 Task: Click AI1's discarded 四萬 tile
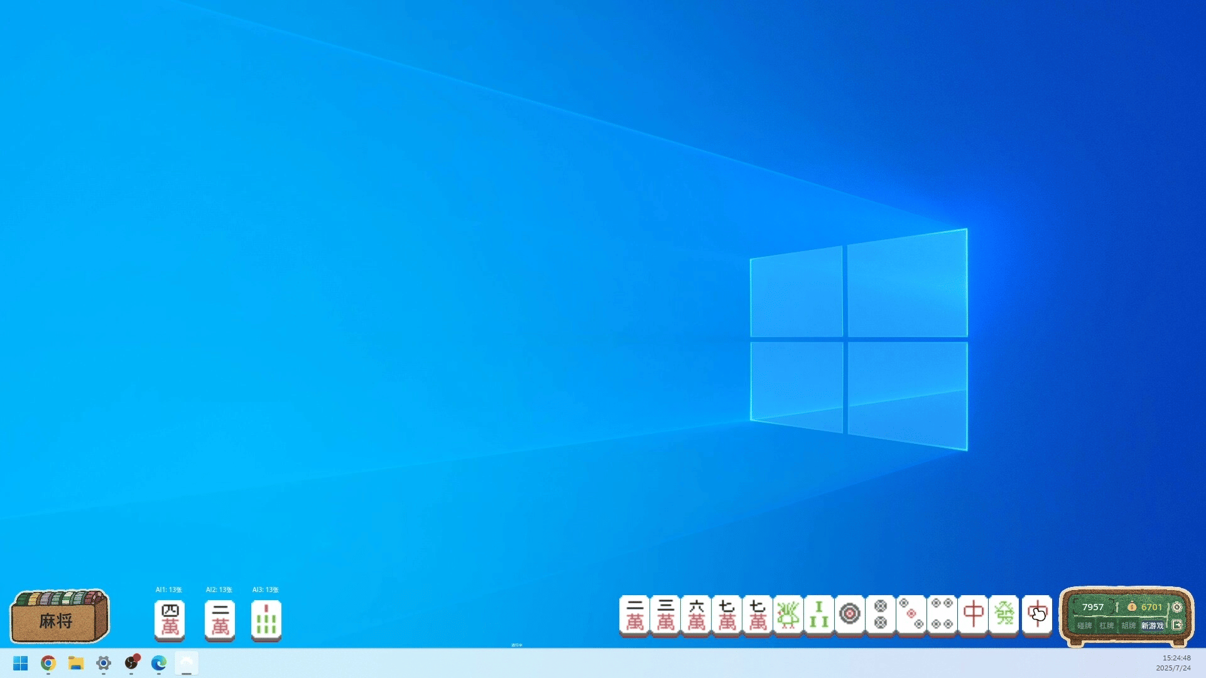[x=170, y=620]
